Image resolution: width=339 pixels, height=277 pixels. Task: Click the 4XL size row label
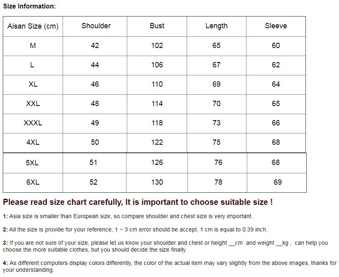[33, 142]
